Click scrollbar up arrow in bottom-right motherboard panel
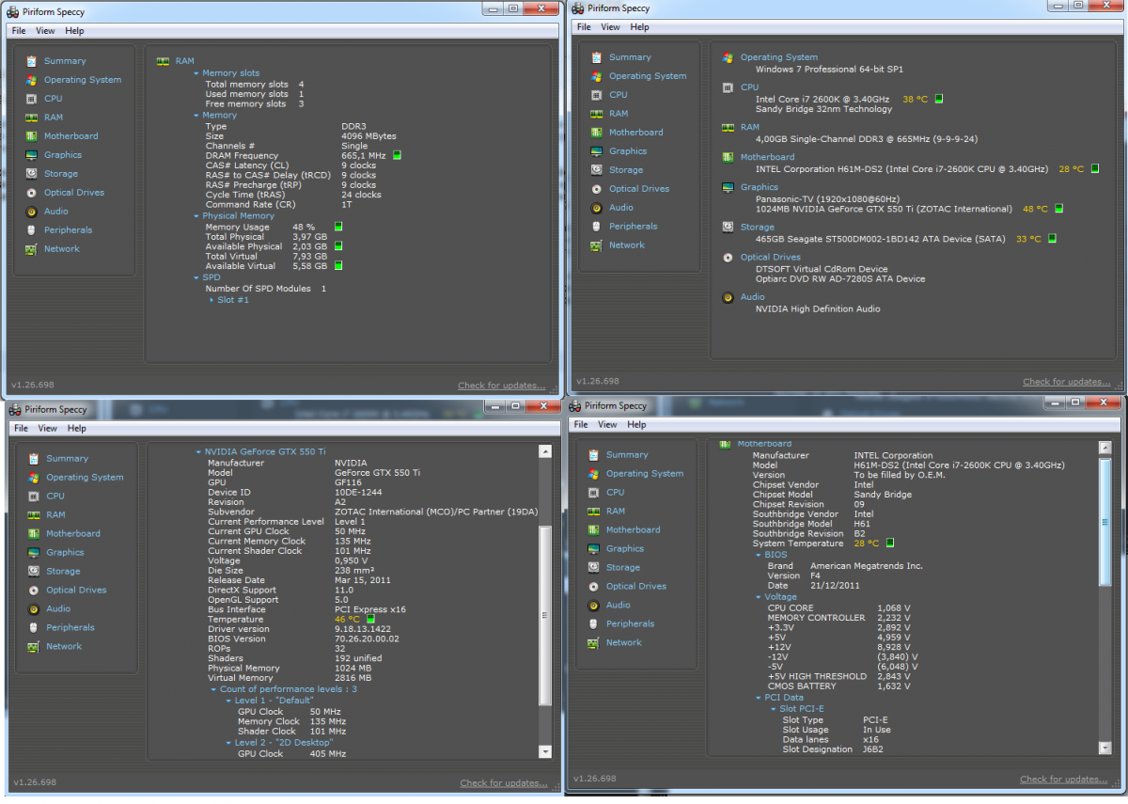This screenshot has height=804, width=1128. click(x=1104, y=449)
